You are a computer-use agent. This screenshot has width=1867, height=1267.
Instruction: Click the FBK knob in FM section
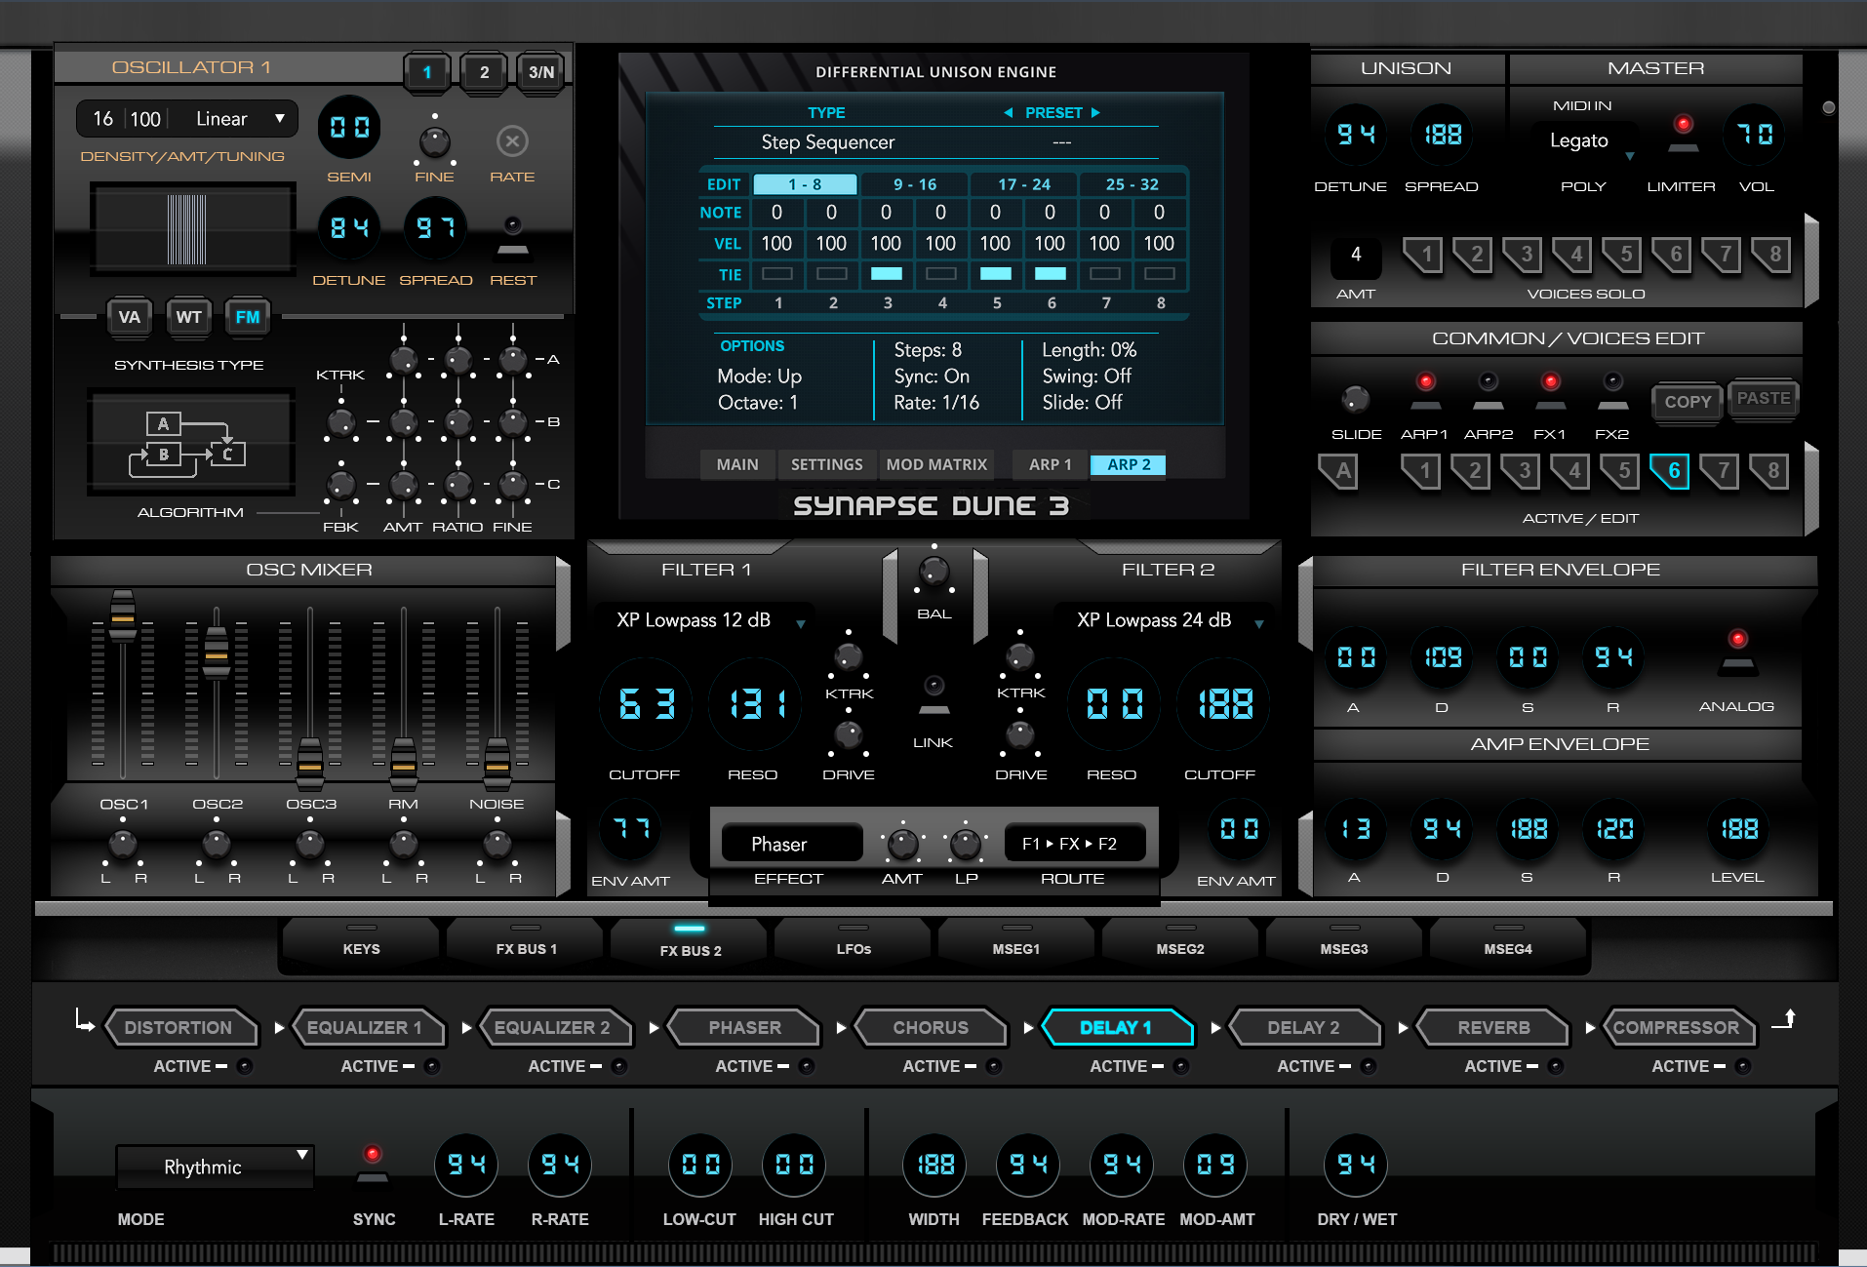[x=340, y=485]
